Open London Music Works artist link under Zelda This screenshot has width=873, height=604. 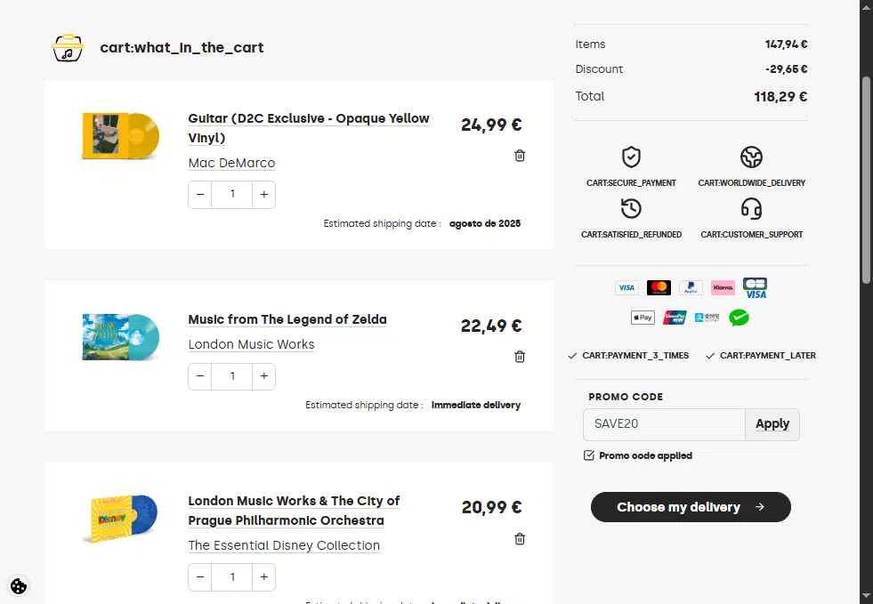tap(251, 344)
